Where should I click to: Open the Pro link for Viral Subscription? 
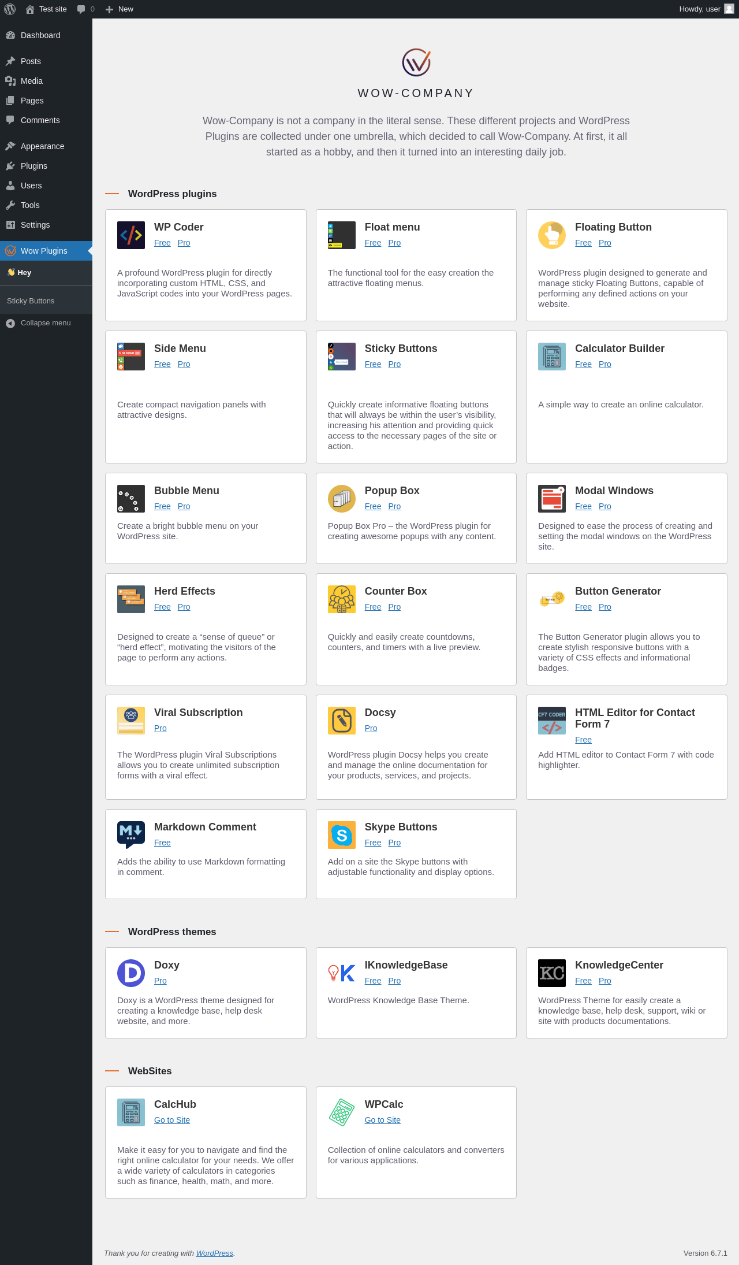[161, 728]
